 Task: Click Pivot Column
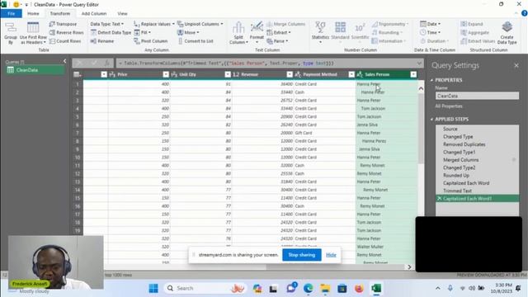pyautogui.click(x=150, y=40)
